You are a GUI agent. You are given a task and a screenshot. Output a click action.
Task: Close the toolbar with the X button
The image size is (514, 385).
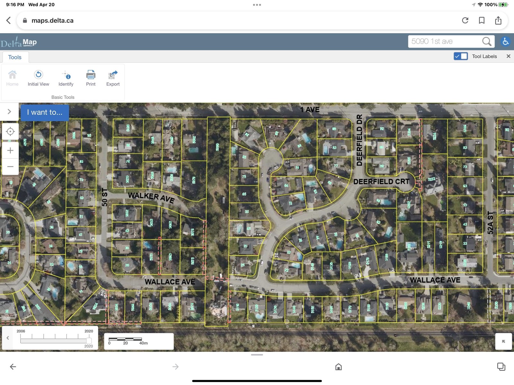pyautogui.click(x=508, y=56)
